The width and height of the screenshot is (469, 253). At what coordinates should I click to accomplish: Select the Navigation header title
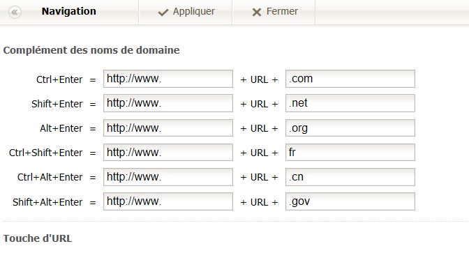tap(69, 11)
